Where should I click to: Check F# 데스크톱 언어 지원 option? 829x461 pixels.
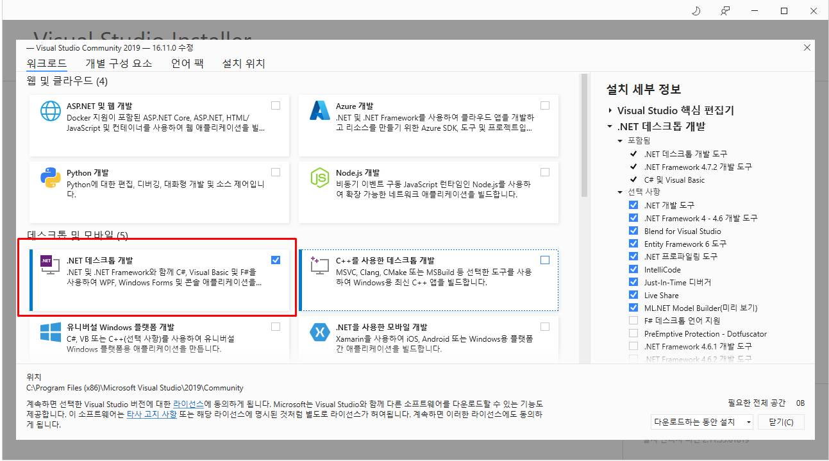[x=633, y=321]
